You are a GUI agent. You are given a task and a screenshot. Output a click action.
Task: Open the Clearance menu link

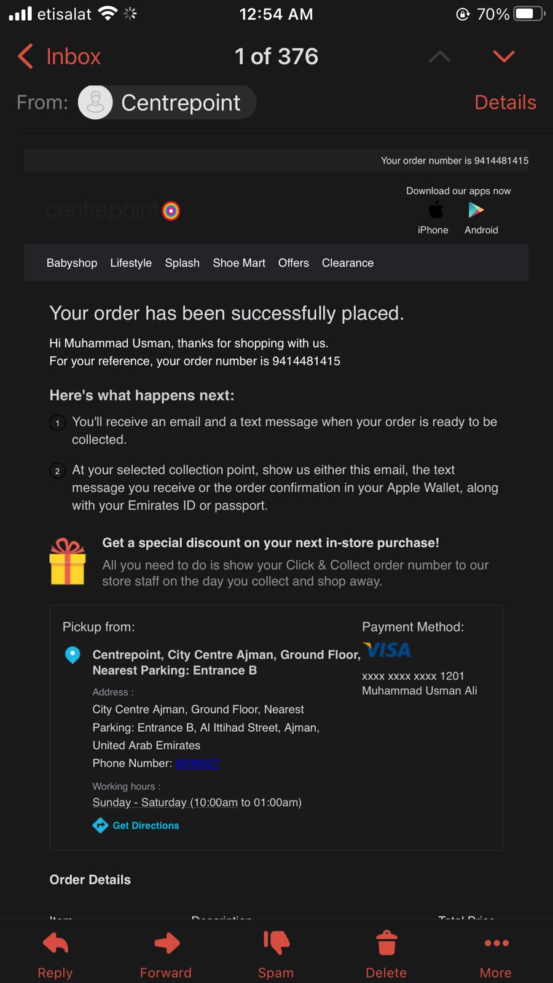[x=348, y=263]
